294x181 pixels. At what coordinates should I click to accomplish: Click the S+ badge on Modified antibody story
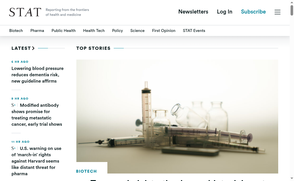pyautogui.click(x=13, y=105)
